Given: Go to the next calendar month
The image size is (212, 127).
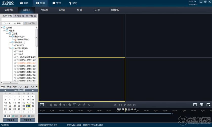Looking at the screenshot, I should (33, 90).
